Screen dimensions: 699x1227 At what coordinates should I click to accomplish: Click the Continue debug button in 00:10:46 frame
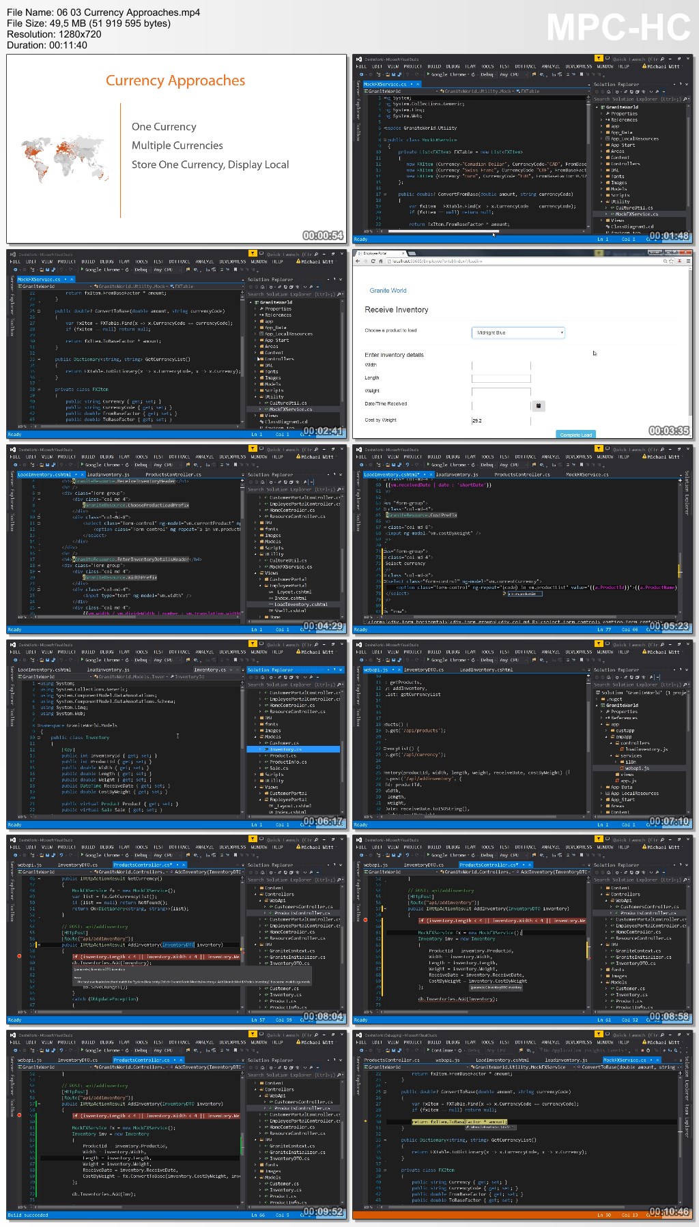point(441,1050)
